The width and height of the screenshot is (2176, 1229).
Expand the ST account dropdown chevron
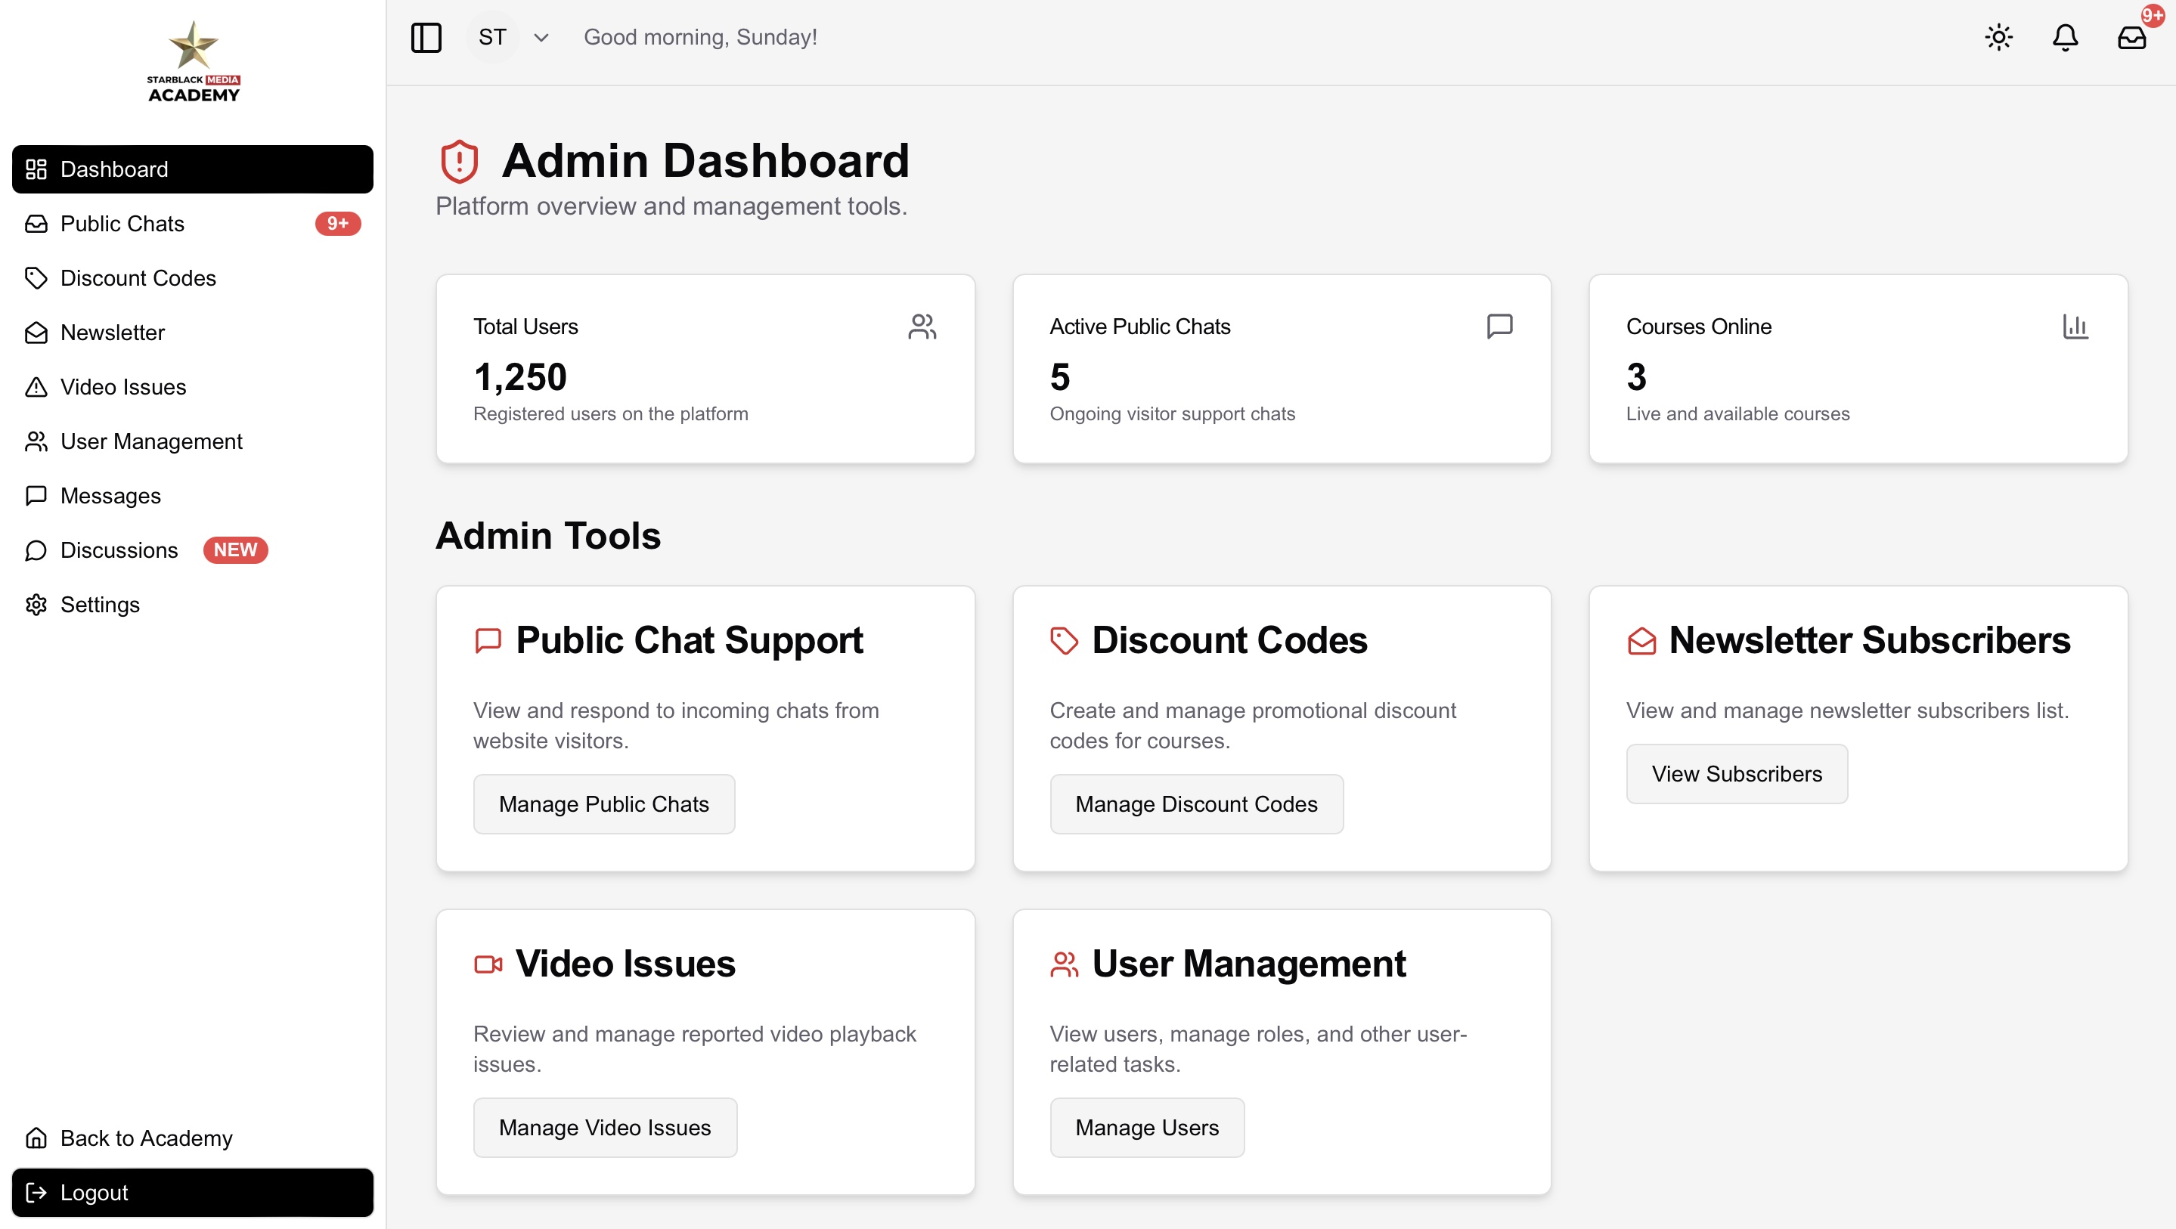click(541, 37)
